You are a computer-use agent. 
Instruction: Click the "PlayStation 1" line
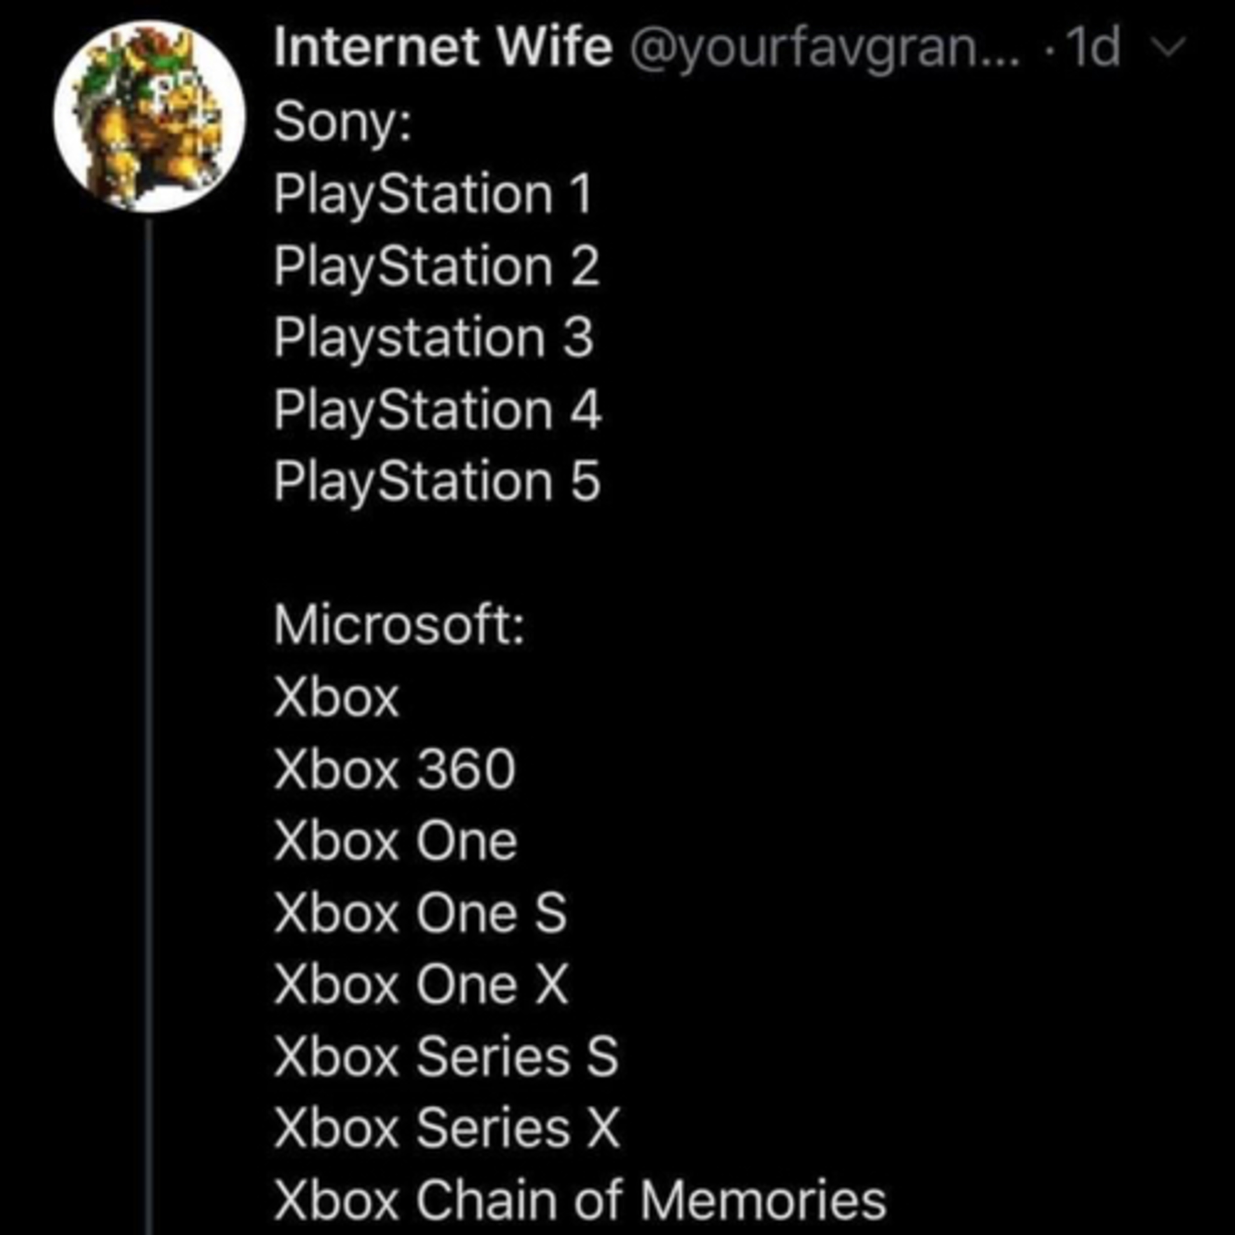(x=433, y=193)
